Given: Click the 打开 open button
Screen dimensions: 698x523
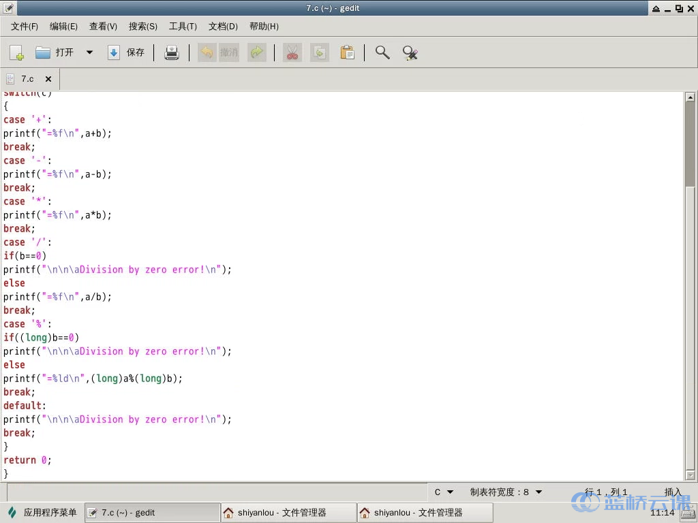Looking at the screenshot, I should tap(55, 52).
